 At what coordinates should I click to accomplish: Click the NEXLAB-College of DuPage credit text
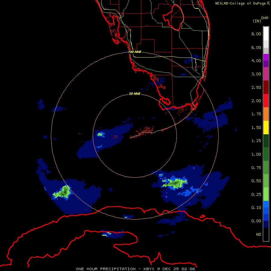(242, 3)
